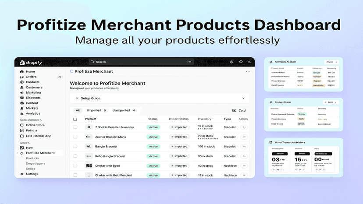Viewport: 363px width, 204px height.
Task: Check the Roho Bangle Bracelet row checkbox
Action: click(x=75, y=156)
